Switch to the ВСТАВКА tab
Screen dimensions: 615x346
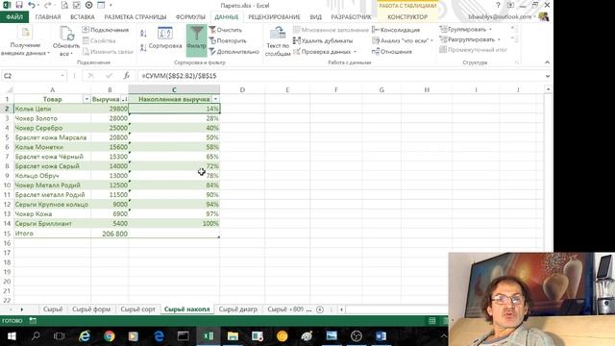point(83,17)
